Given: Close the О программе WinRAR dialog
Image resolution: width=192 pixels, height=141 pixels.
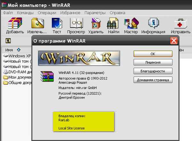Looking at the screenshot, I should coord(174,41).
